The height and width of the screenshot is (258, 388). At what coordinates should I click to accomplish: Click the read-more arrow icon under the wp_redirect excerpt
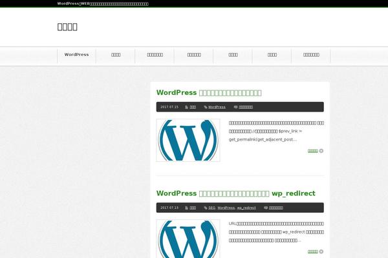click(321, 252)
